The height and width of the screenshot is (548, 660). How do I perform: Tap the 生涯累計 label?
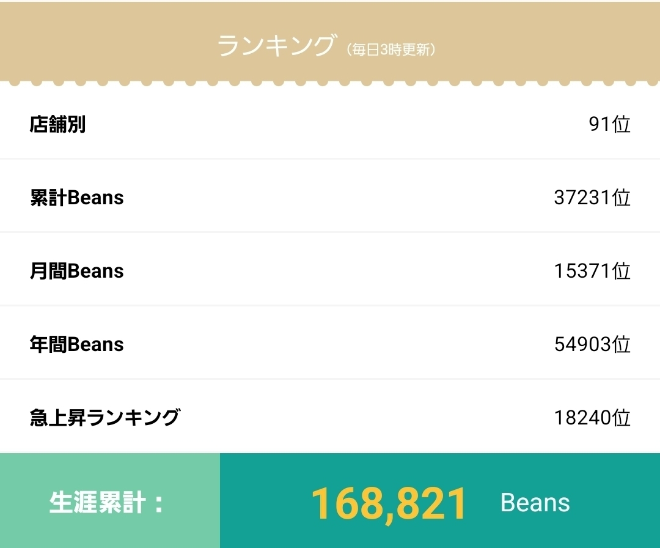point(98,503)
